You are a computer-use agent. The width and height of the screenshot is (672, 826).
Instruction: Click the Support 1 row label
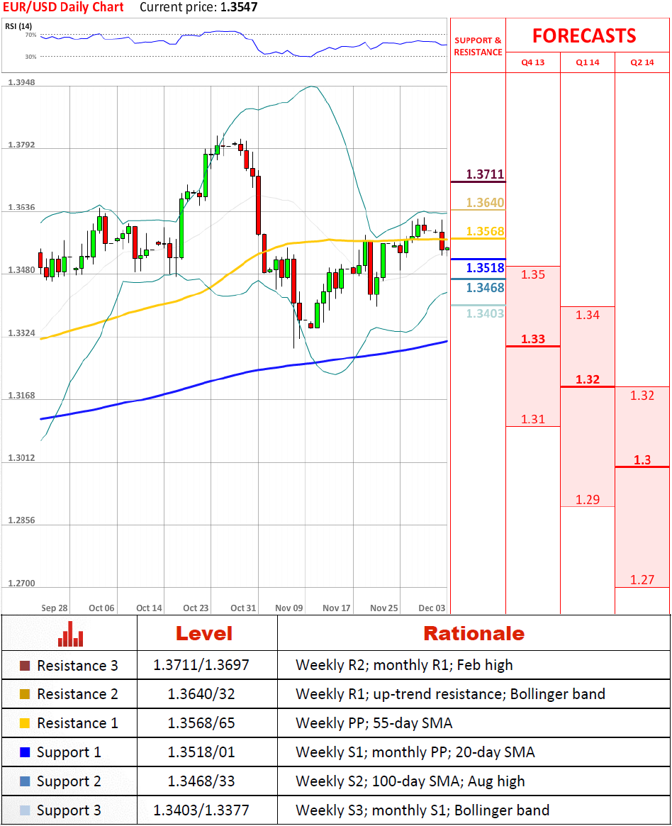(x=69, y=752)
